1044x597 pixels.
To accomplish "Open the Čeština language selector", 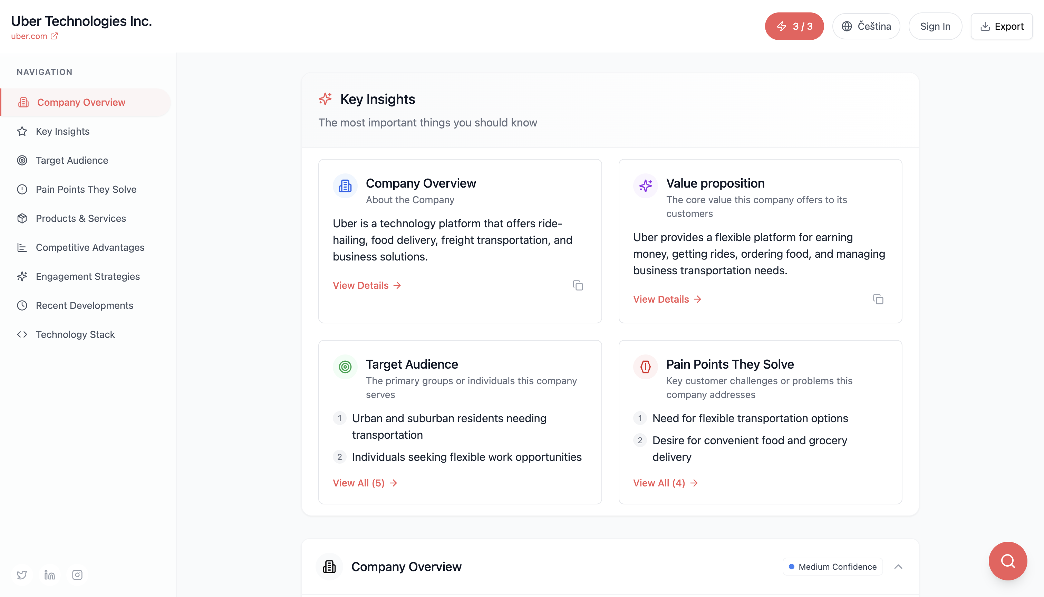I will pos(866,26).
